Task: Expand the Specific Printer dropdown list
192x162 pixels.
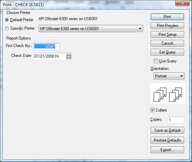Action: click(x=91, y=29)
